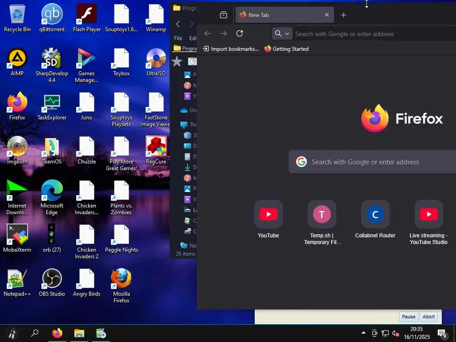Image resolution: width=456 pixels, height=342 pixels.
Task: Open a new Firefox tab with plus
Action: pyautogui.click(x=343, y=15)
